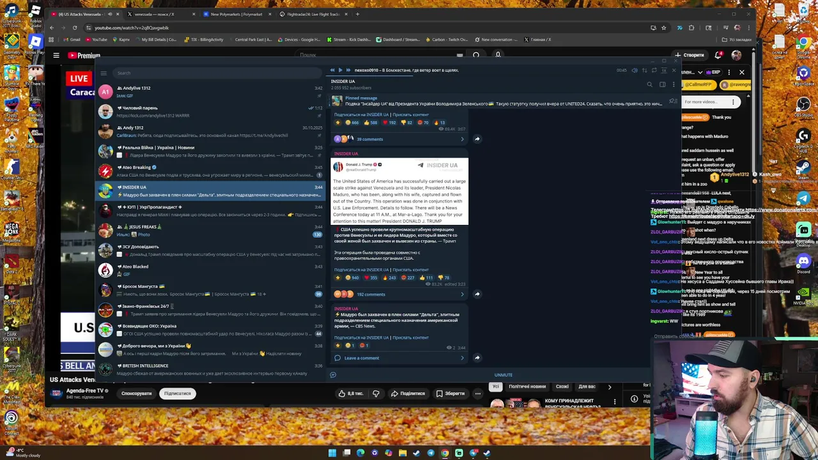This screenshot has height=460, width=818.
Task: Click UNMUTE at bottom of channel
Action: 504,375
